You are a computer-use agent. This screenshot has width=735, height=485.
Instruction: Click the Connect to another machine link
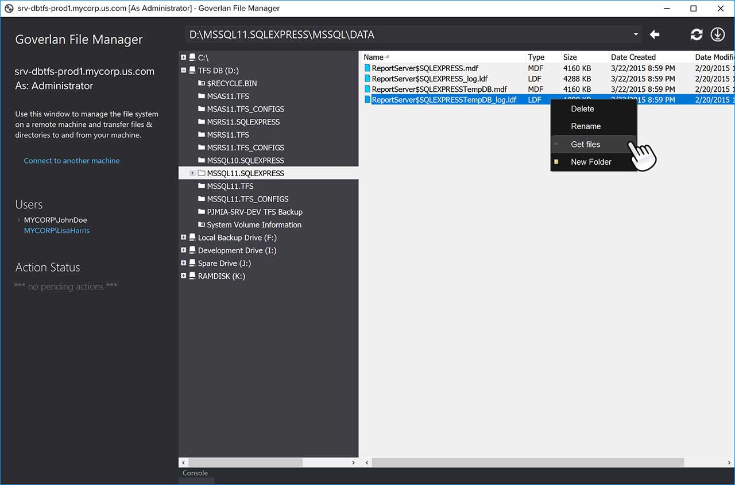(x=72, y=161)
